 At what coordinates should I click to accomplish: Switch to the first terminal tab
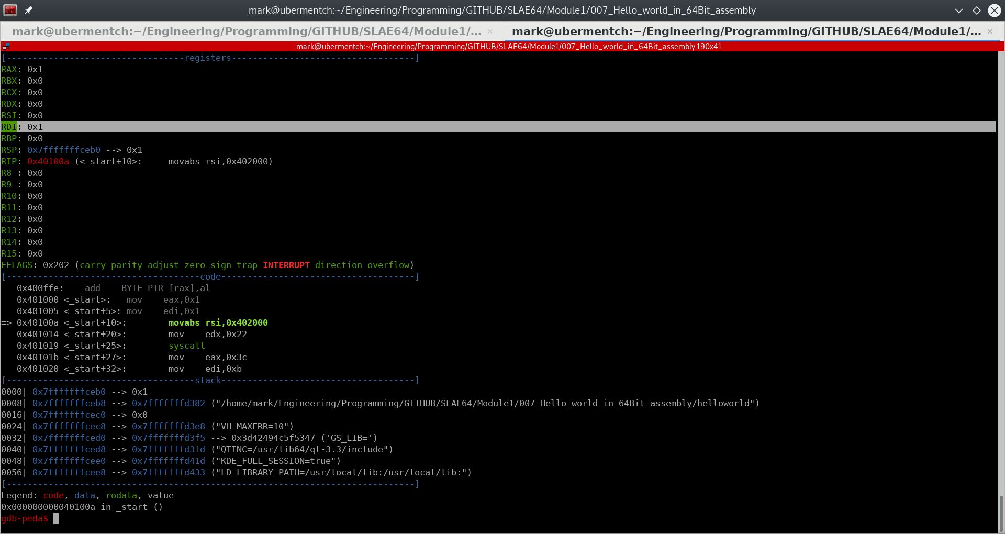[247, 31]
